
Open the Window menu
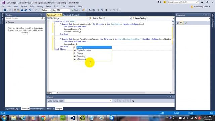pyautogui.click(x=72, y=6)
